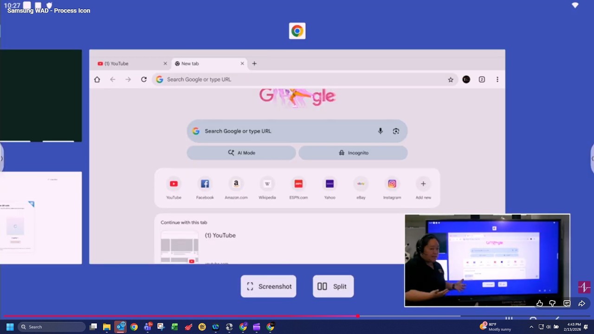Open the (1) YouTube continue-tab thumbnail

(180, 247)
